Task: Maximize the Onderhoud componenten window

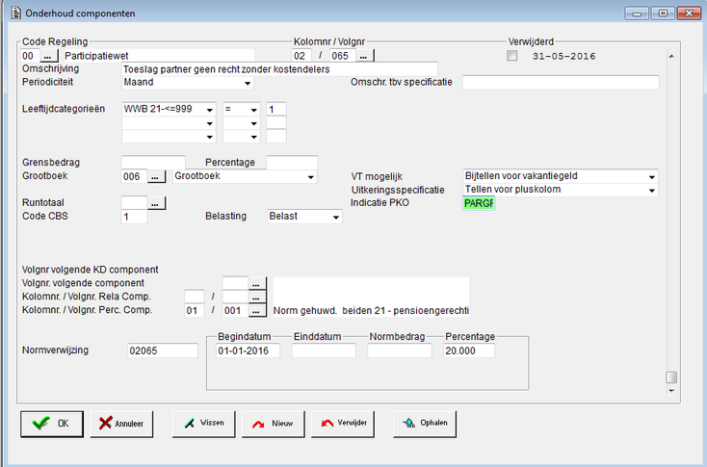Action: click(x=663, y=13)
